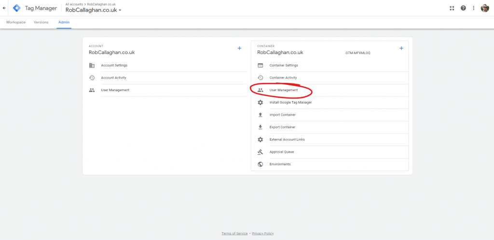Click the CONTAINER section name RobCallaghan.co.uk

pos(280,53)
